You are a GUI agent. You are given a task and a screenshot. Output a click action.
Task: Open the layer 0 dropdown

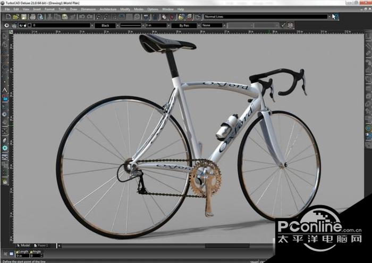[x=92, y=25]
